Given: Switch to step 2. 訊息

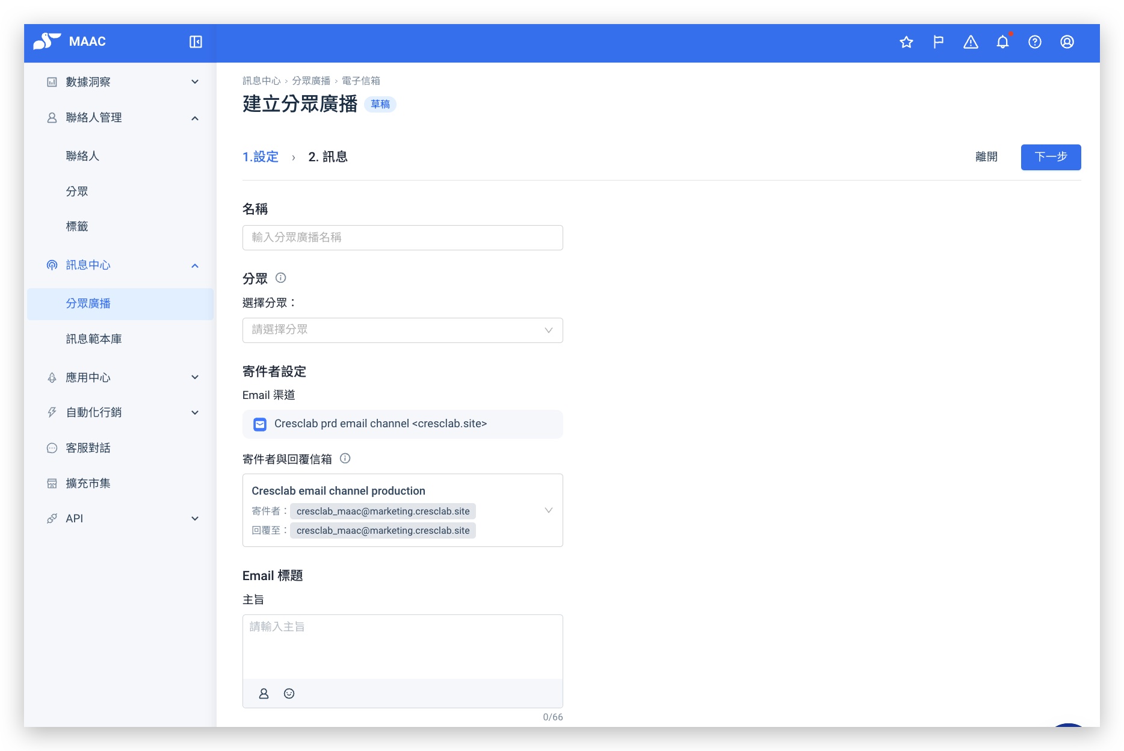Looking at the screenshot, I should (x=328, y=157).
